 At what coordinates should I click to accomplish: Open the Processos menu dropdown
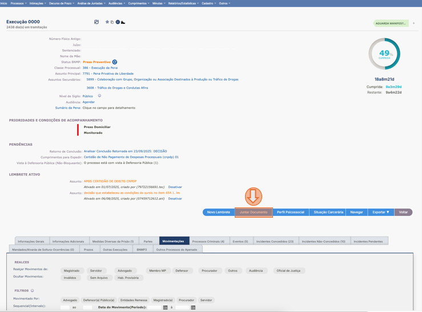(19, 3)
